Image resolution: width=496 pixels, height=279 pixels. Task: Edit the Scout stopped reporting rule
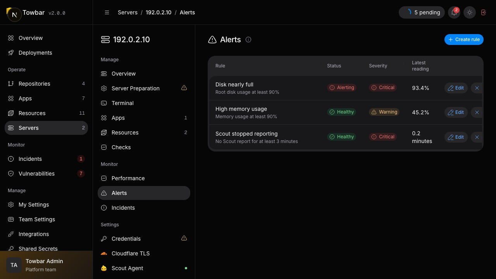point(456,137)
